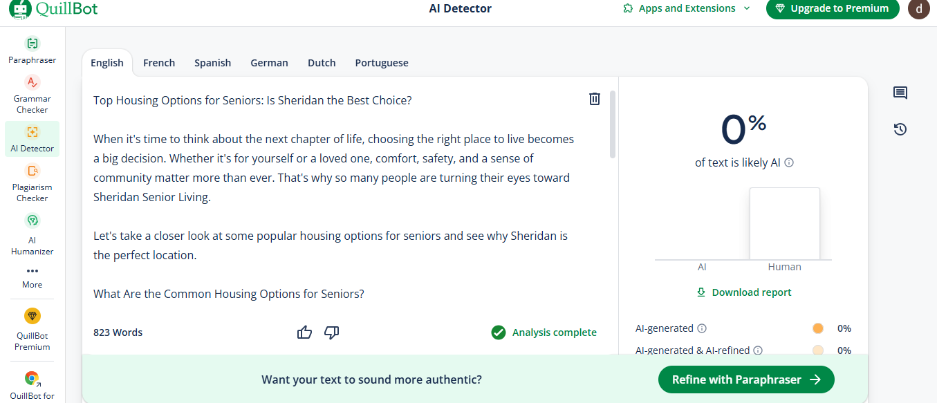Viewport: 937px width, 403px height.
Task: Click 'Want your text to sound more authentic?'
Action: (x=371, y=379)
